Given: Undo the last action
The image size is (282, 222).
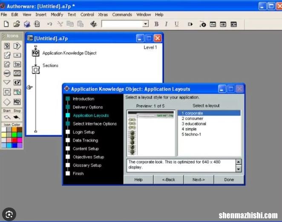Looking at the screenshot, I should tap(50, 24).
